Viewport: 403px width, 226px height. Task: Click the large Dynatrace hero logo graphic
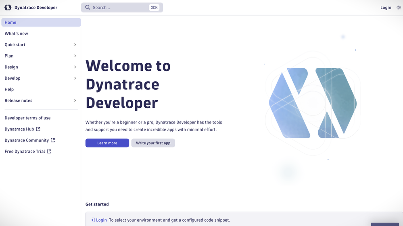tap(313, 103)
